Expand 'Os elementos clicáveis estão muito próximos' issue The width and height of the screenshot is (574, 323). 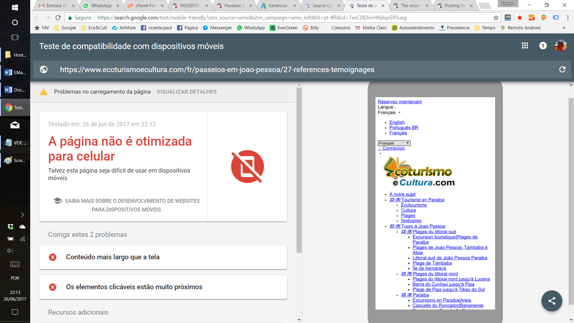pos(163,287)
